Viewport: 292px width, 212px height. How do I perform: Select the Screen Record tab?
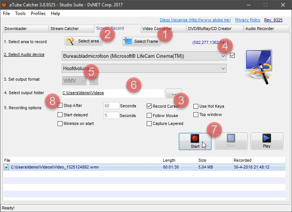tap(117, 28)
